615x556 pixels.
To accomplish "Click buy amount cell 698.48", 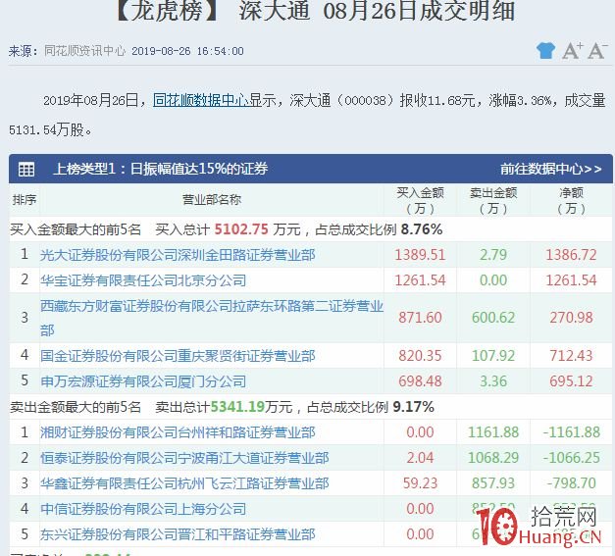I will tap(420, 381).
